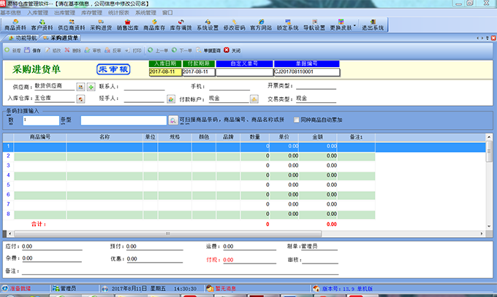497x297 pixels.
Task: Open 供应商资料 toolbar icon
Action: point(72,25)
